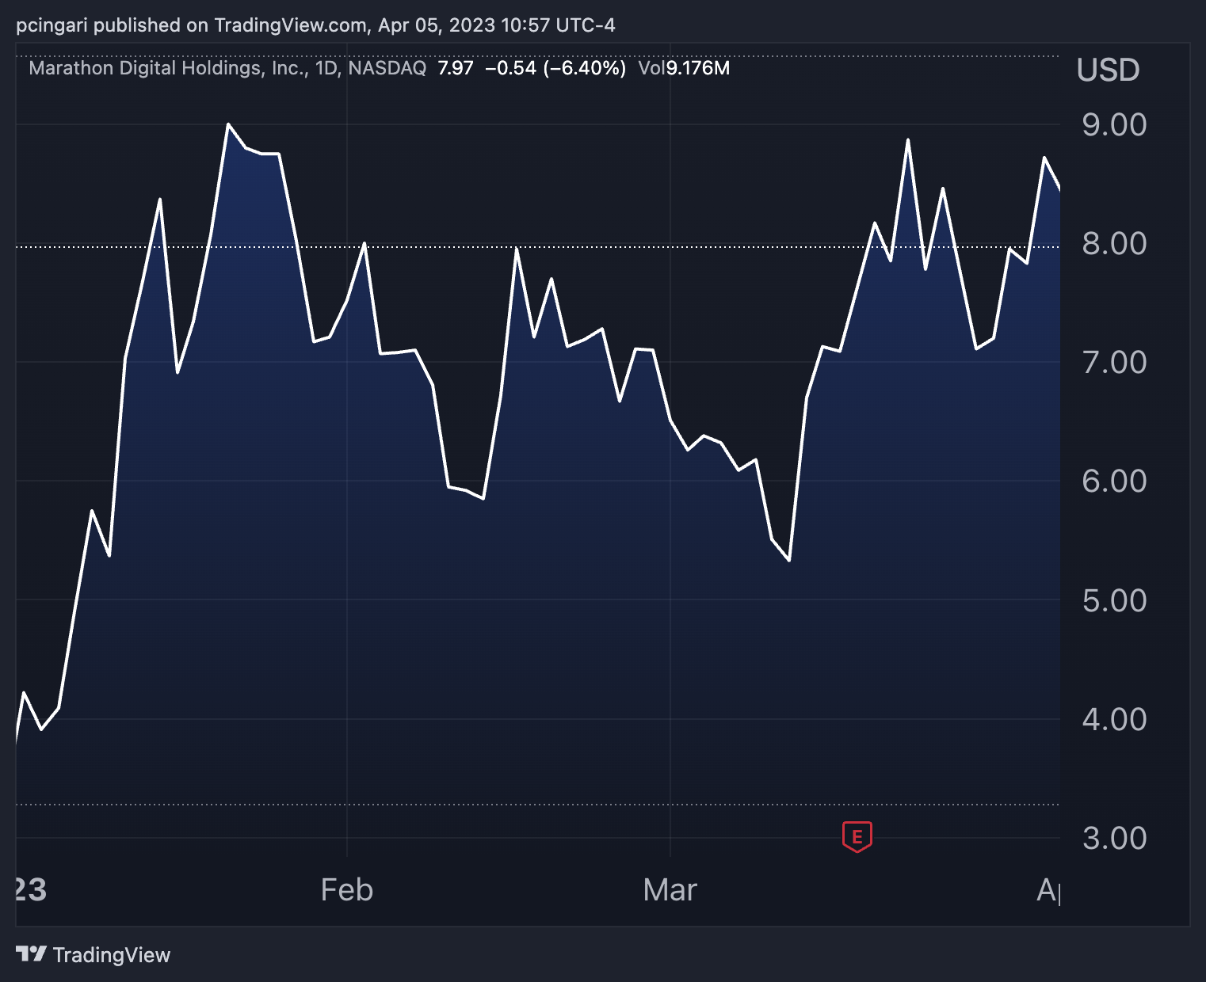Image resolution: width=1206 pixels, height=982 pixels.
Task: Click the 8.00 price axis label
Action: point(1114,244)
